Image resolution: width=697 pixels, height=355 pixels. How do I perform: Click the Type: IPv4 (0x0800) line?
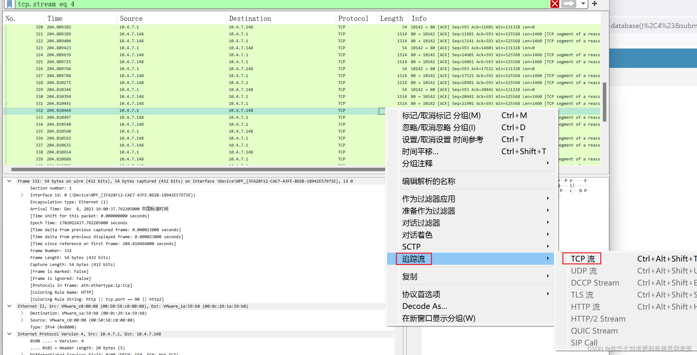point(53,327)
